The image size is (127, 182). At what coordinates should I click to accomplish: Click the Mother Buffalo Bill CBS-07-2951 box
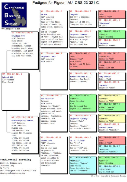[83, 81]
